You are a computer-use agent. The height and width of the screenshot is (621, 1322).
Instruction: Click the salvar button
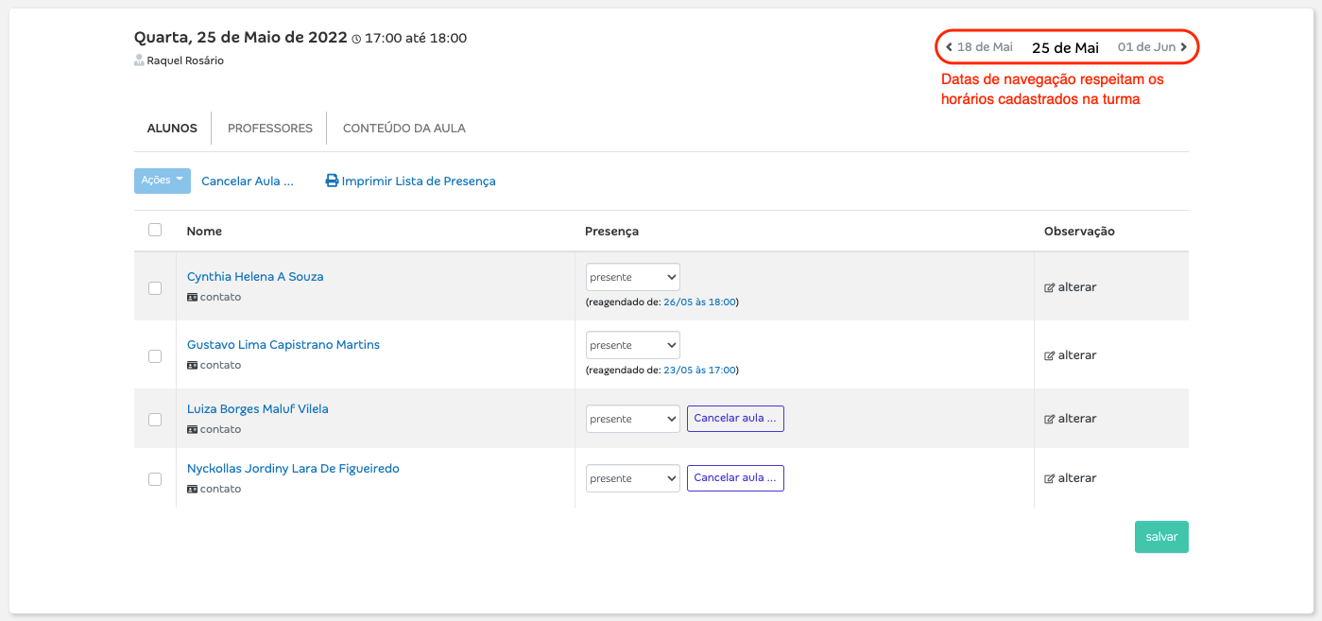point(1161,537)
